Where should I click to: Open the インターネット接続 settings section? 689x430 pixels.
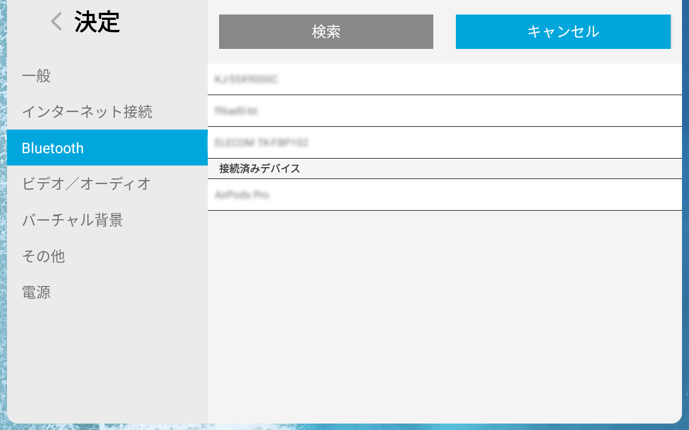point(87,111)
